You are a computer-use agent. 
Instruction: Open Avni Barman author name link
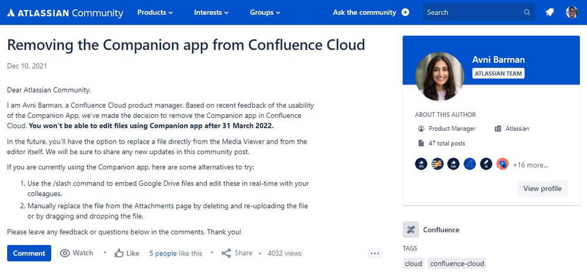click(498, 59)
